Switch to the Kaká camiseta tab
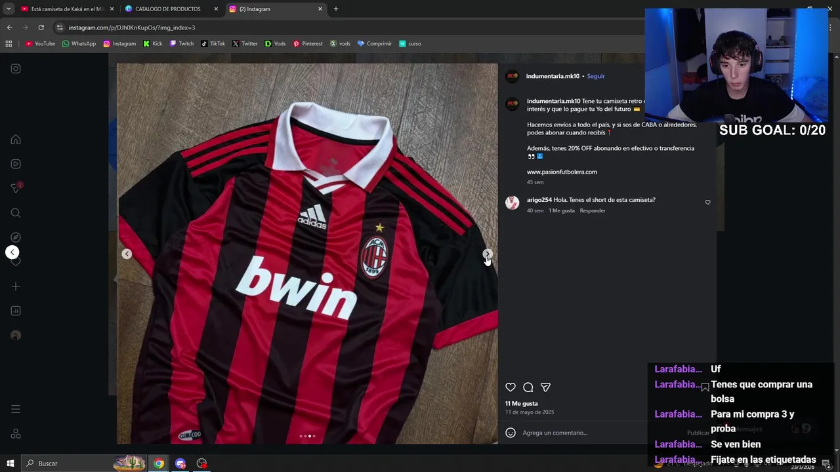840x472 pixels. 67,9
